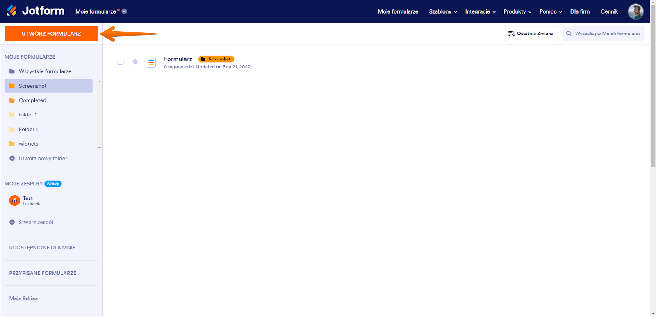Open the Udostępnione dla mnie section
This screenshot has height=317, width=656.
(42, 248)
